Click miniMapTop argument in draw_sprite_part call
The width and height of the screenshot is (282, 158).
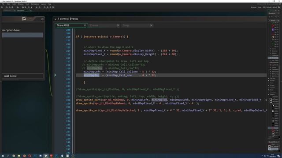point(160,100)
